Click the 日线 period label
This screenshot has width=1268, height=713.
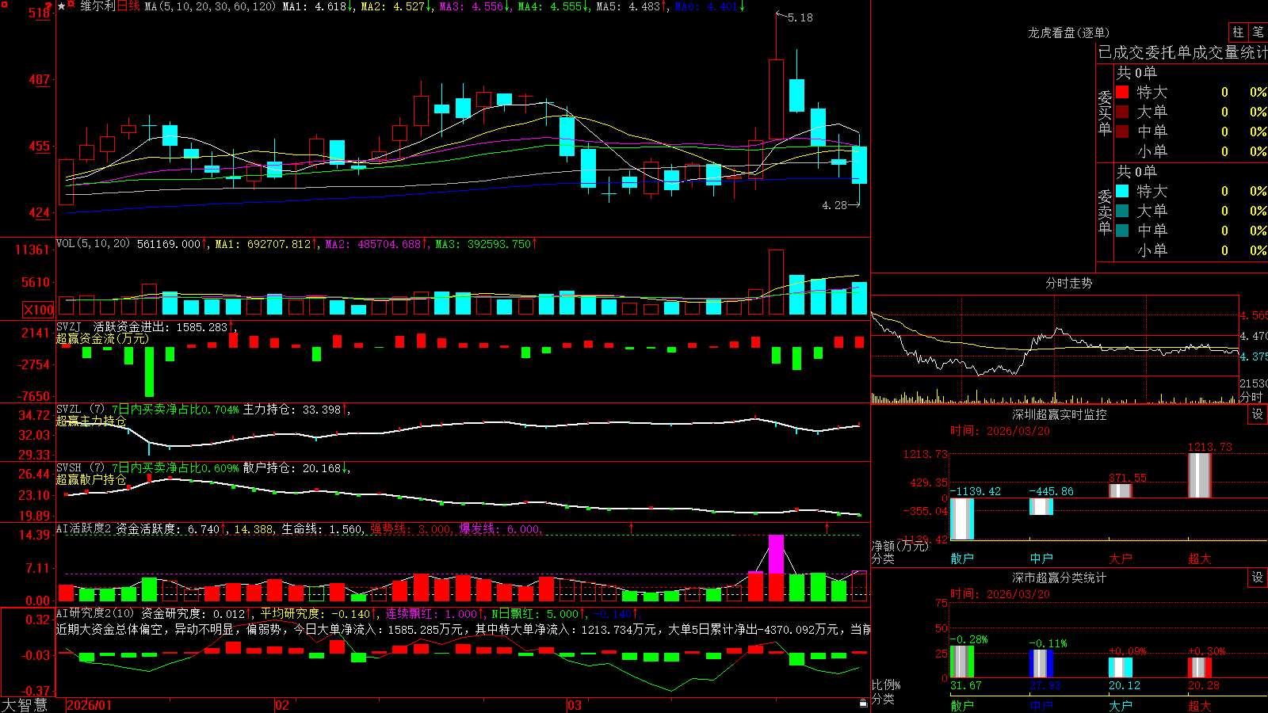click(x=128, y=6)
